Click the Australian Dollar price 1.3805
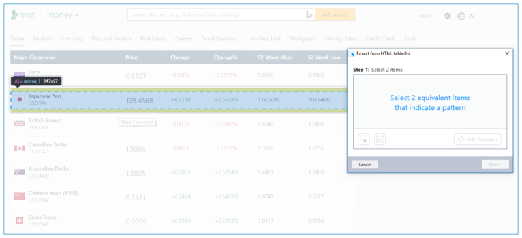This screenshot has height=238, width=522. tap(136, 173)
